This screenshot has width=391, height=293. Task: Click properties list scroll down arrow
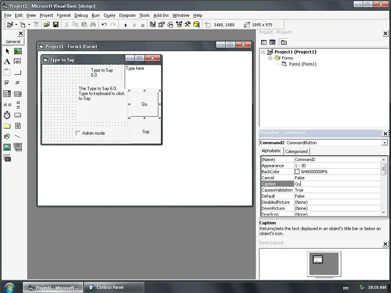(x=383, y=213)
